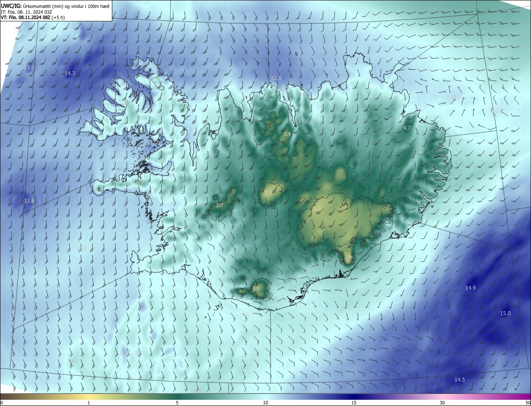Click the 4.7 value label in east Iceland
The image size is (531, 406).
click(x=407, y=128)
